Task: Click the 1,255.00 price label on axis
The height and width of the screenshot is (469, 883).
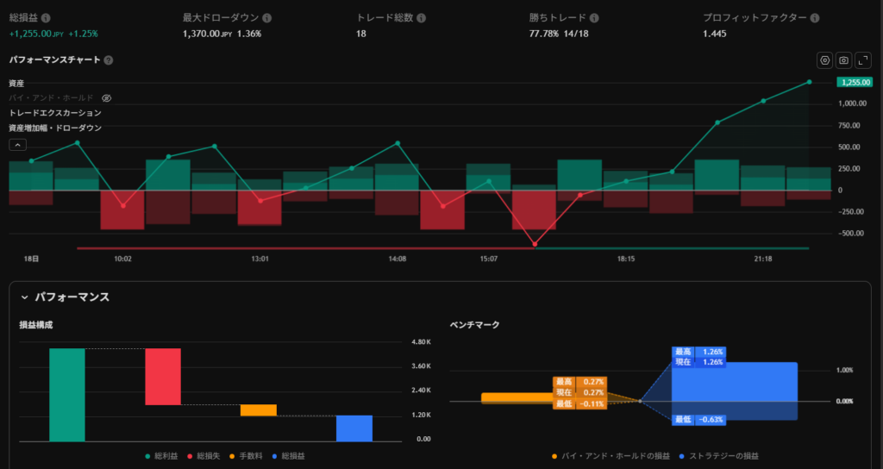Action: pyautogui.click(x=855, y=82)
